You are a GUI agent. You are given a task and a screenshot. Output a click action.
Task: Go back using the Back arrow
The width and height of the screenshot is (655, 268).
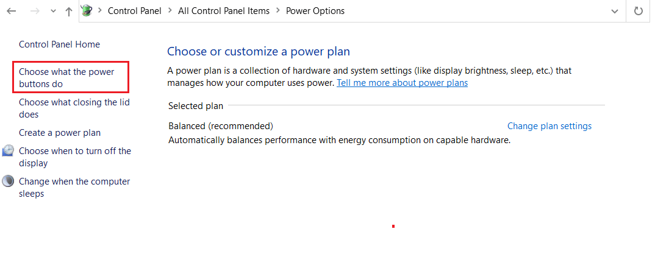(x=12, y=11)
